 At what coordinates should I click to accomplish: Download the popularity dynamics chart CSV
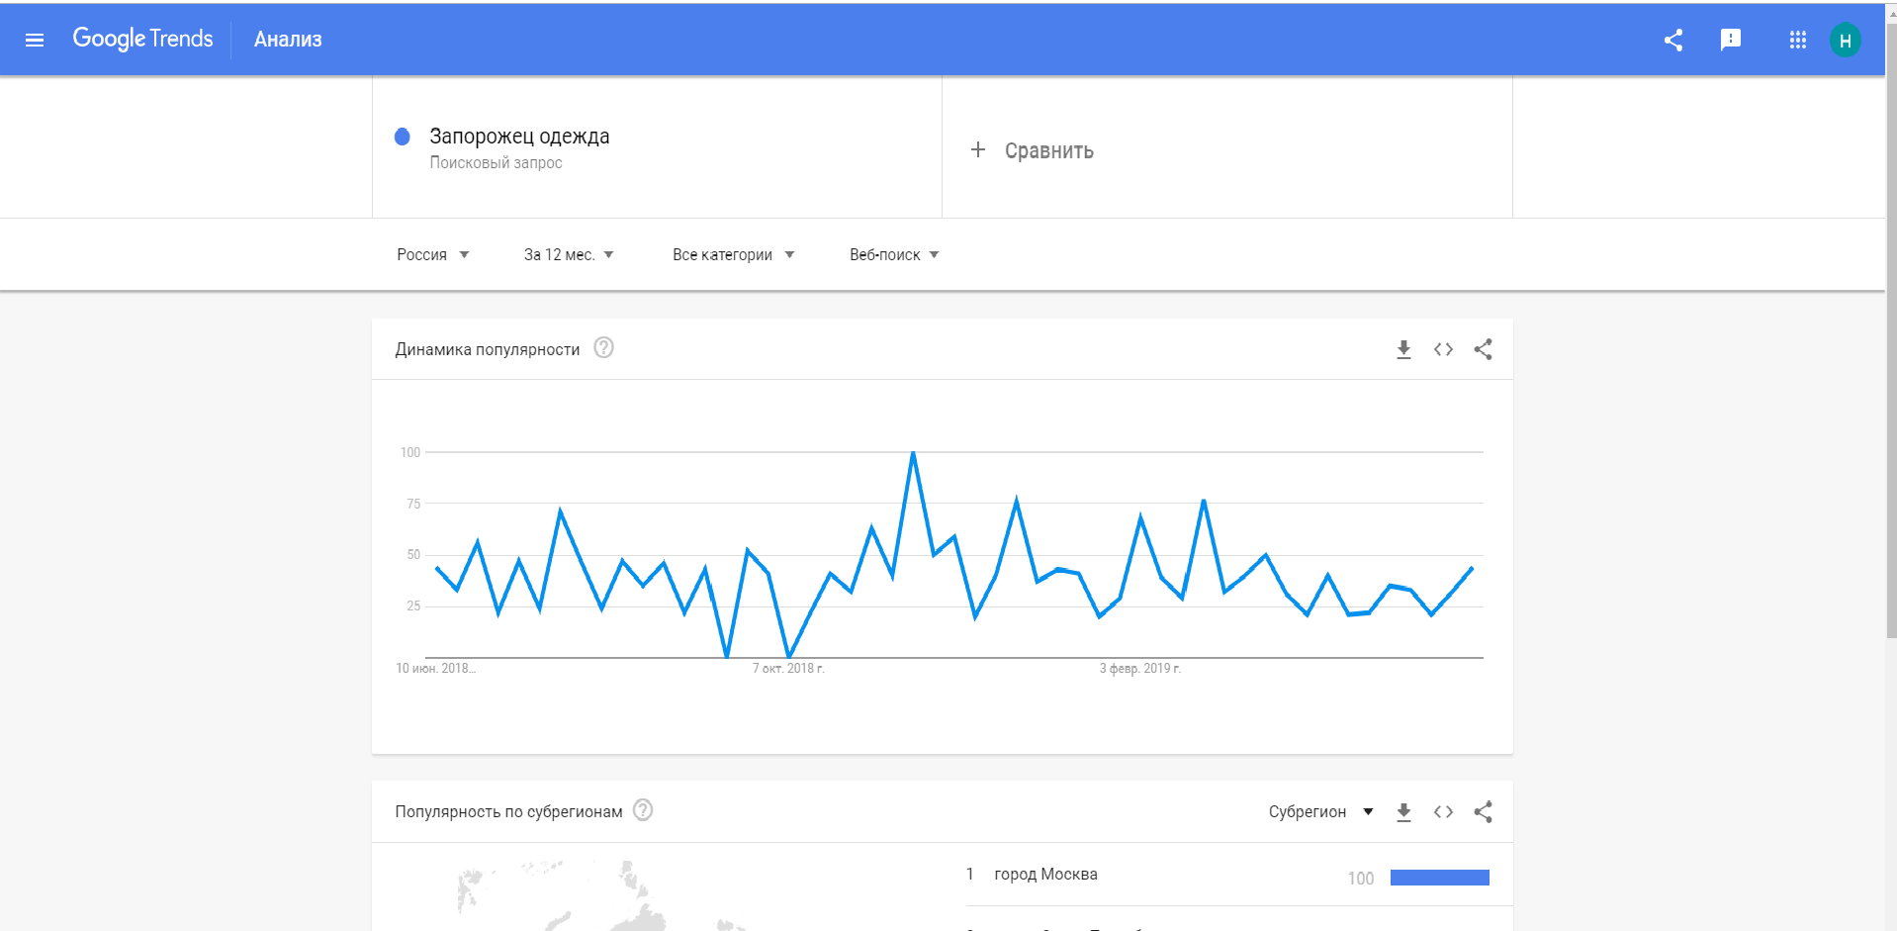1403,349
